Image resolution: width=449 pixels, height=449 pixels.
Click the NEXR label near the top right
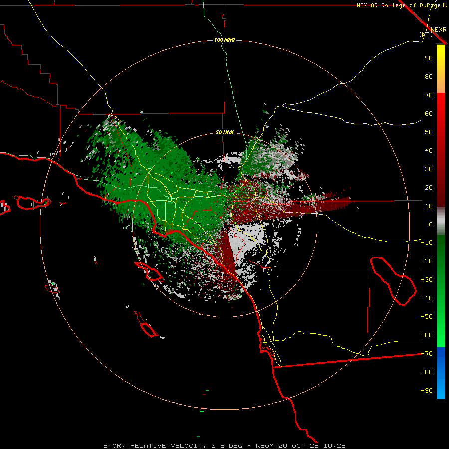click(439, 30)
